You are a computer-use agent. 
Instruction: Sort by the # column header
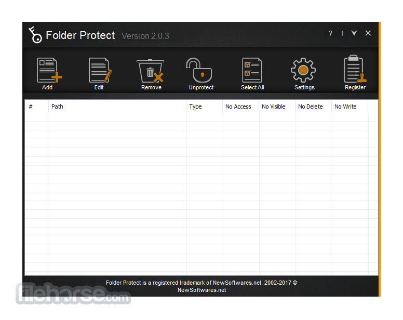[x=36, y=106]
